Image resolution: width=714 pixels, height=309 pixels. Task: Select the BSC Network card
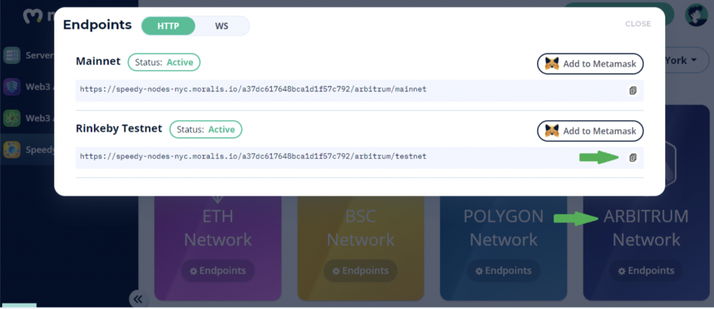point(360,248)
